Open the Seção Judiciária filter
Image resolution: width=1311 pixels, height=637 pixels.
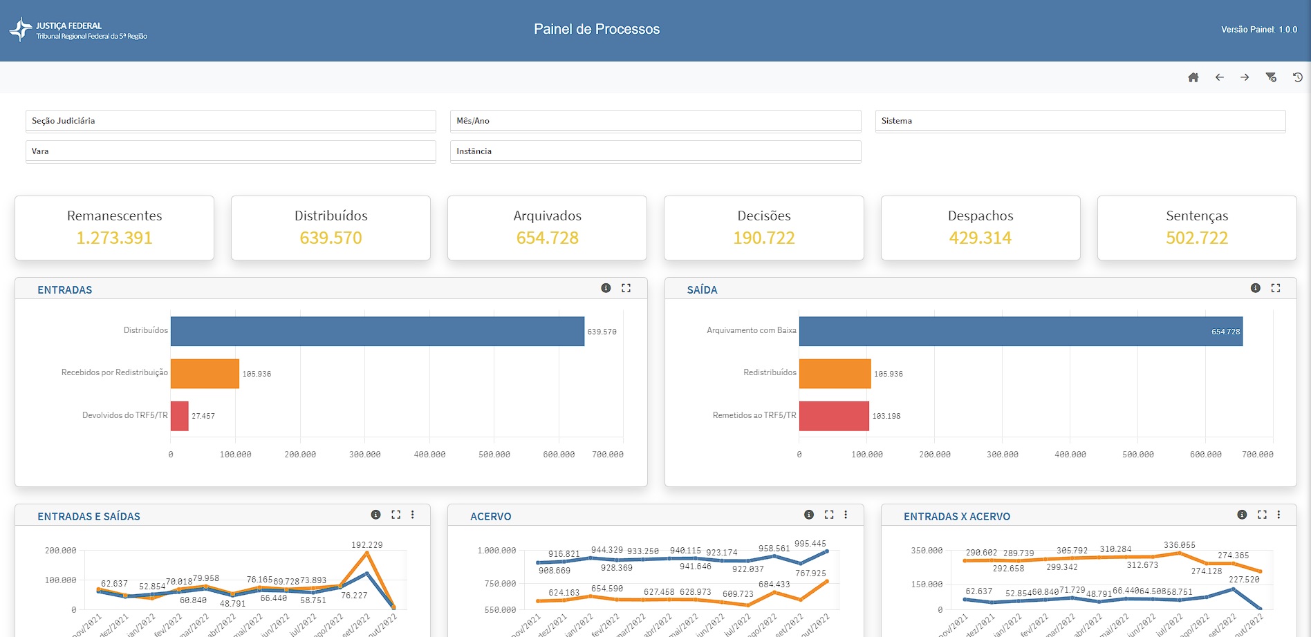coord(231,121)
